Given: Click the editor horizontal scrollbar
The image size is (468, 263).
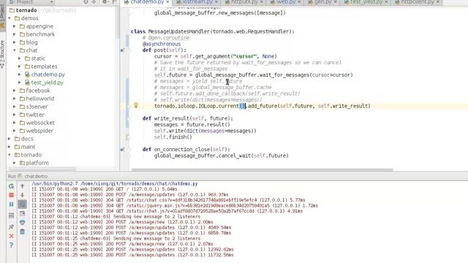Looking at the screenshot, I should pyautogui.click(x=262, y=169).
